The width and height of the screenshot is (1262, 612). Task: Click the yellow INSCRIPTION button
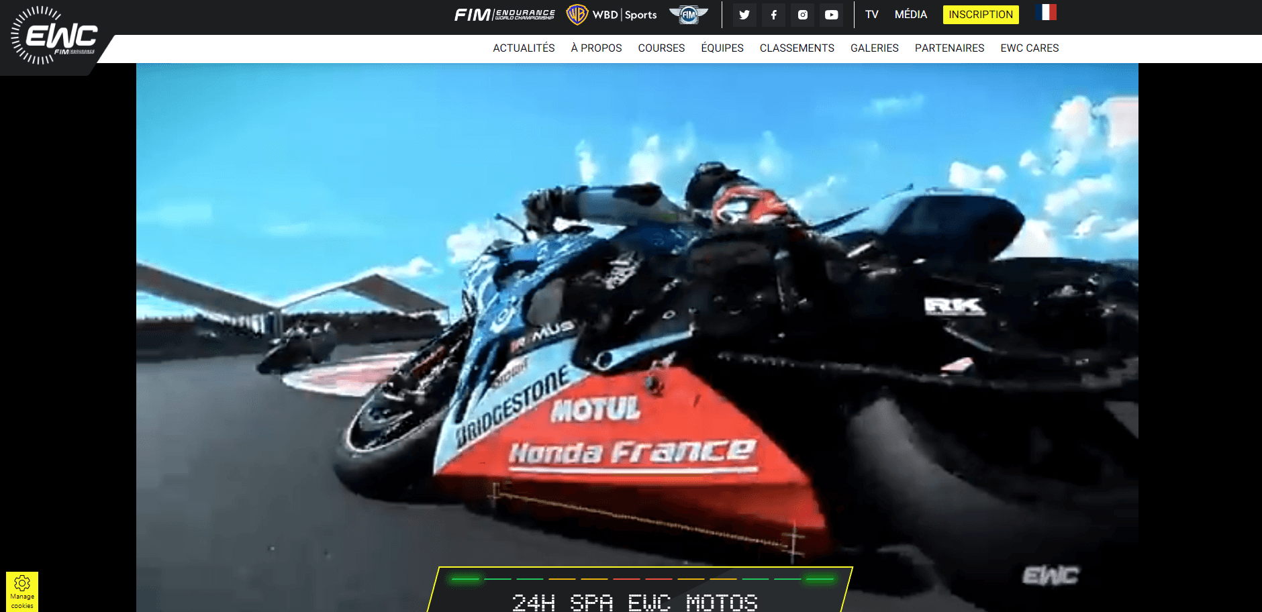tap(981, 15)
